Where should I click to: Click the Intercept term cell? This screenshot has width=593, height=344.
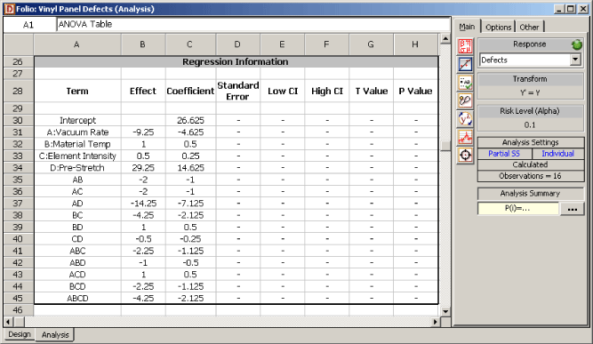(x=77, y=120)
